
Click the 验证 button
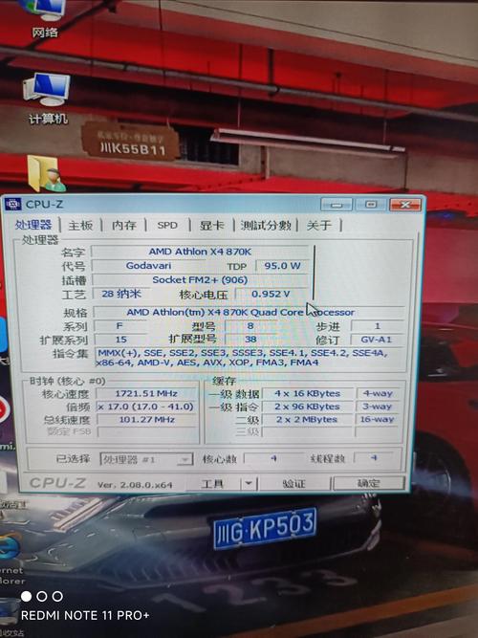click(x=294, y=483)
